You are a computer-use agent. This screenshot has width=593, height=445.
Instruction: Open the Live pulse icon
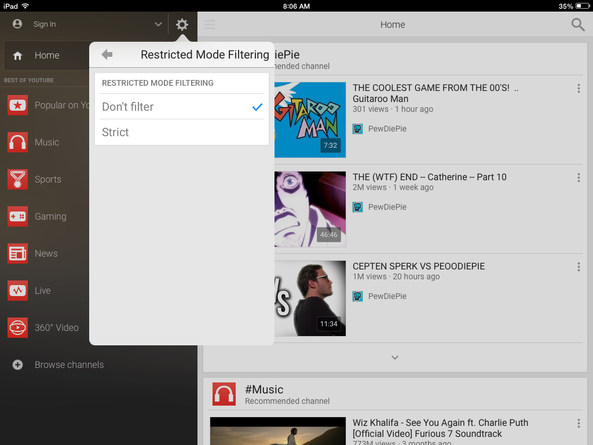17,291
